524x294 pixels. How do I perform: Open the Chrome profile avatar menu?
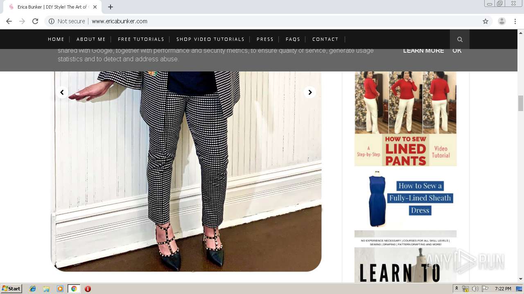point(502,21)
